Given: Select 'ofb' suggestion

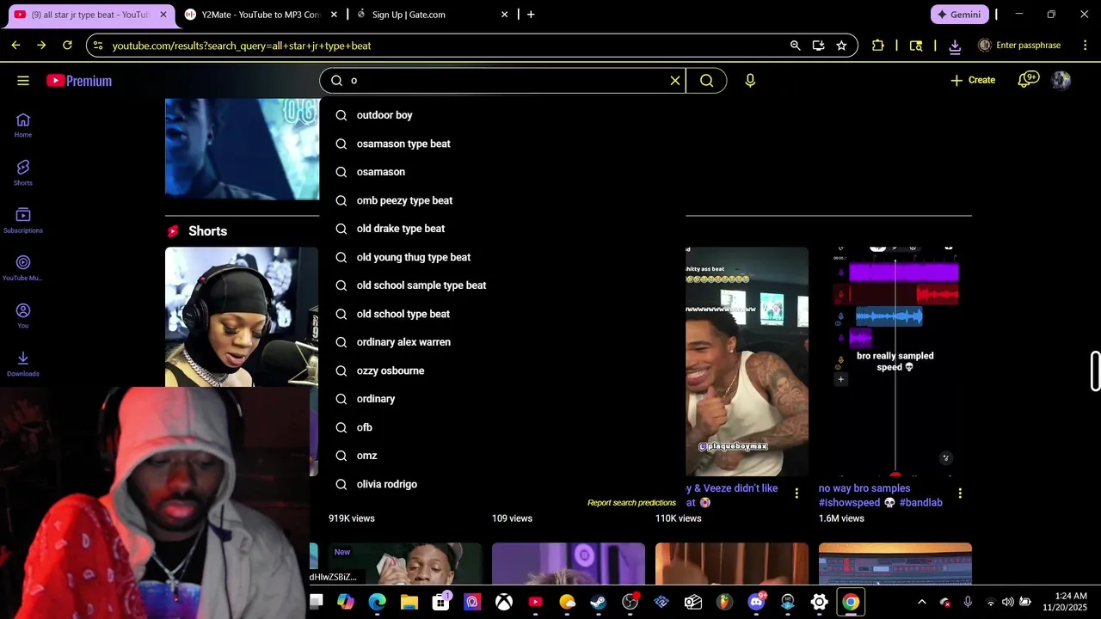Looking at the screenshot, I should pyautogui.click(x=502, y=427).
